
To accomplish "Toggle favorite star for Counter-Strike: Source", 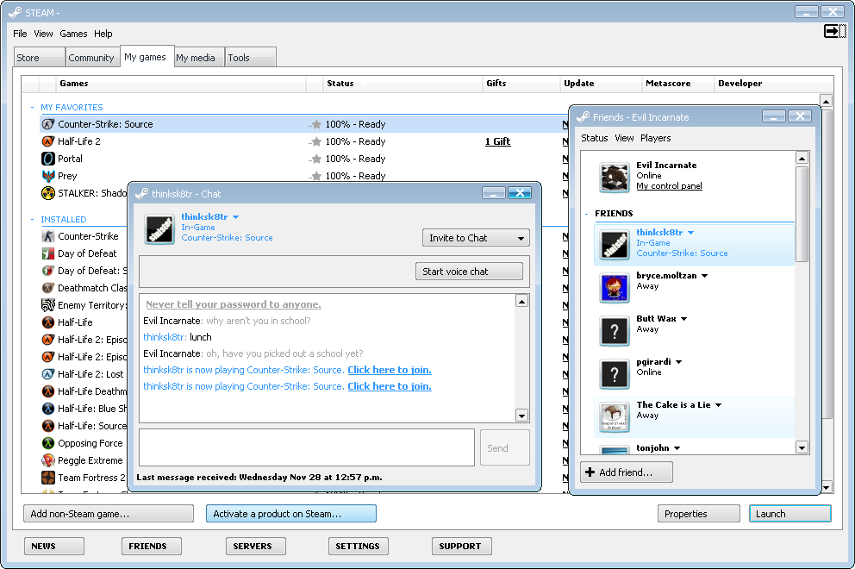I will (x=315, y=124).
